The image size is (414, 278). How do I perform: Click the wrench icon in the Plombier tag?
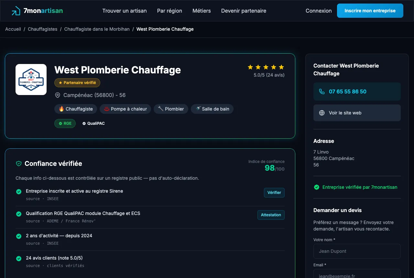coord(161,109)
